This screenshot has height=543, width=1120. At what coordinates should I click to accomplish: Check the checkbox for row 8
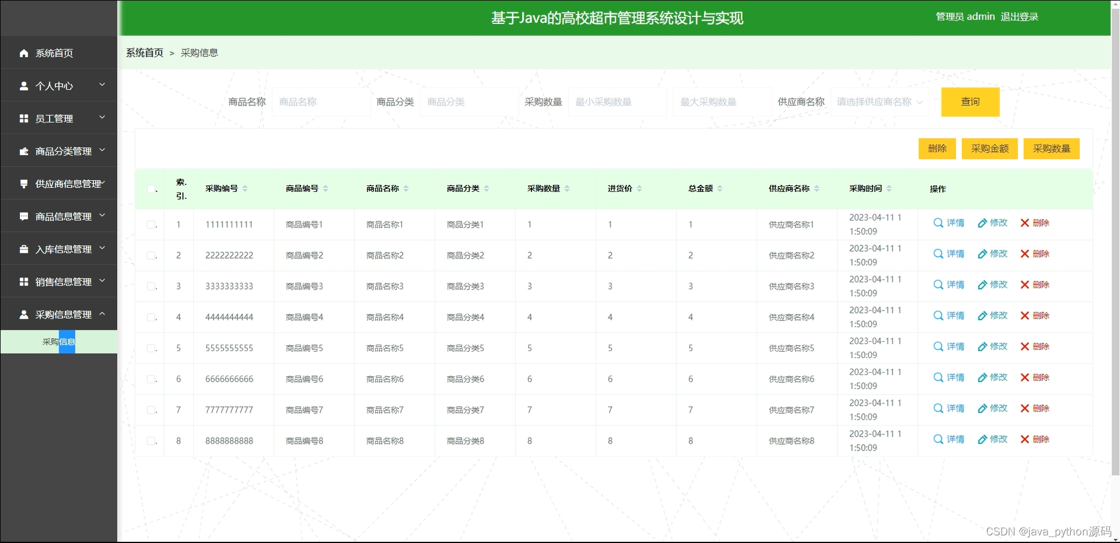point(151,441)
